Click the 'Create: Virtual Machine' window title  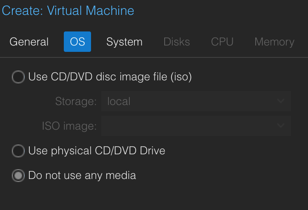(68, 11)
